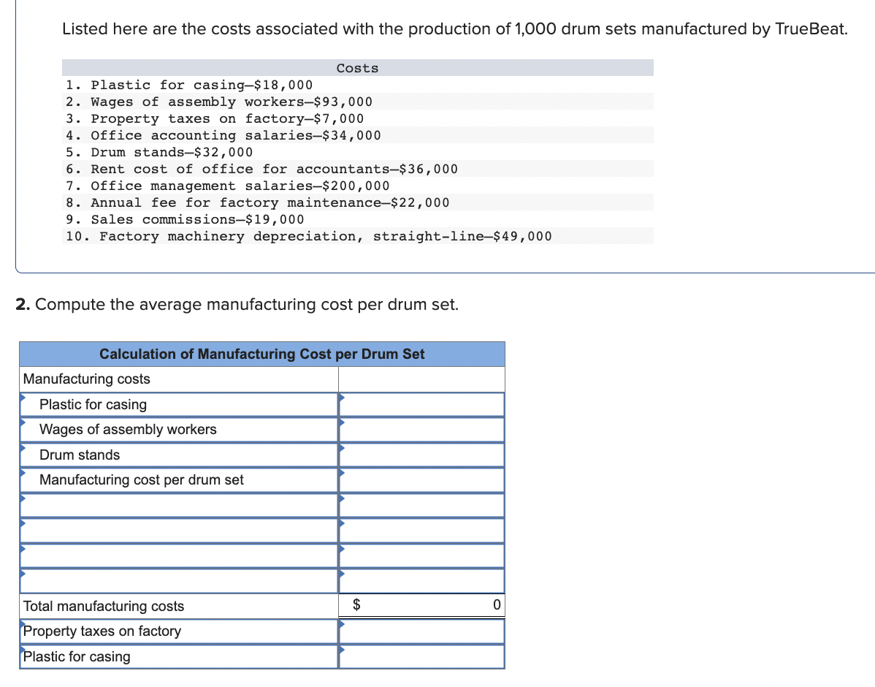
Task: Select the Manufacturing cost per drum set amount cell
Action: (x=421, y=479)
